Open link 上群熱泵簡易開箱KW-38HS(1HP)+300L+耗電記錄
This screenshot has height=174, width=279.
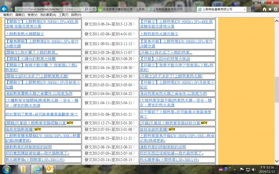pyautogui.click(x=43, y=138)
